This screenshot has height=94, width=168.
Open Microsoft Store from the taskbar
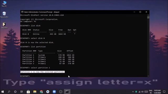(28, 92)
